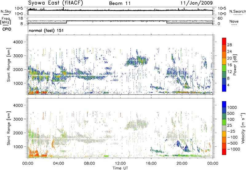Click the '20:00' time tick label
Viewport: 246px width, 170px height.
182,164
